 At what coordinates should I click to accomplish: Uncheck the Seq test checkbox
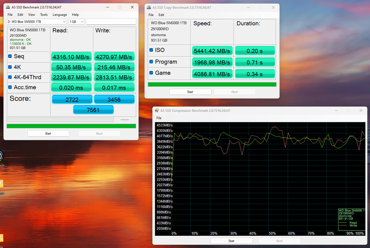[x=10, y=56]
